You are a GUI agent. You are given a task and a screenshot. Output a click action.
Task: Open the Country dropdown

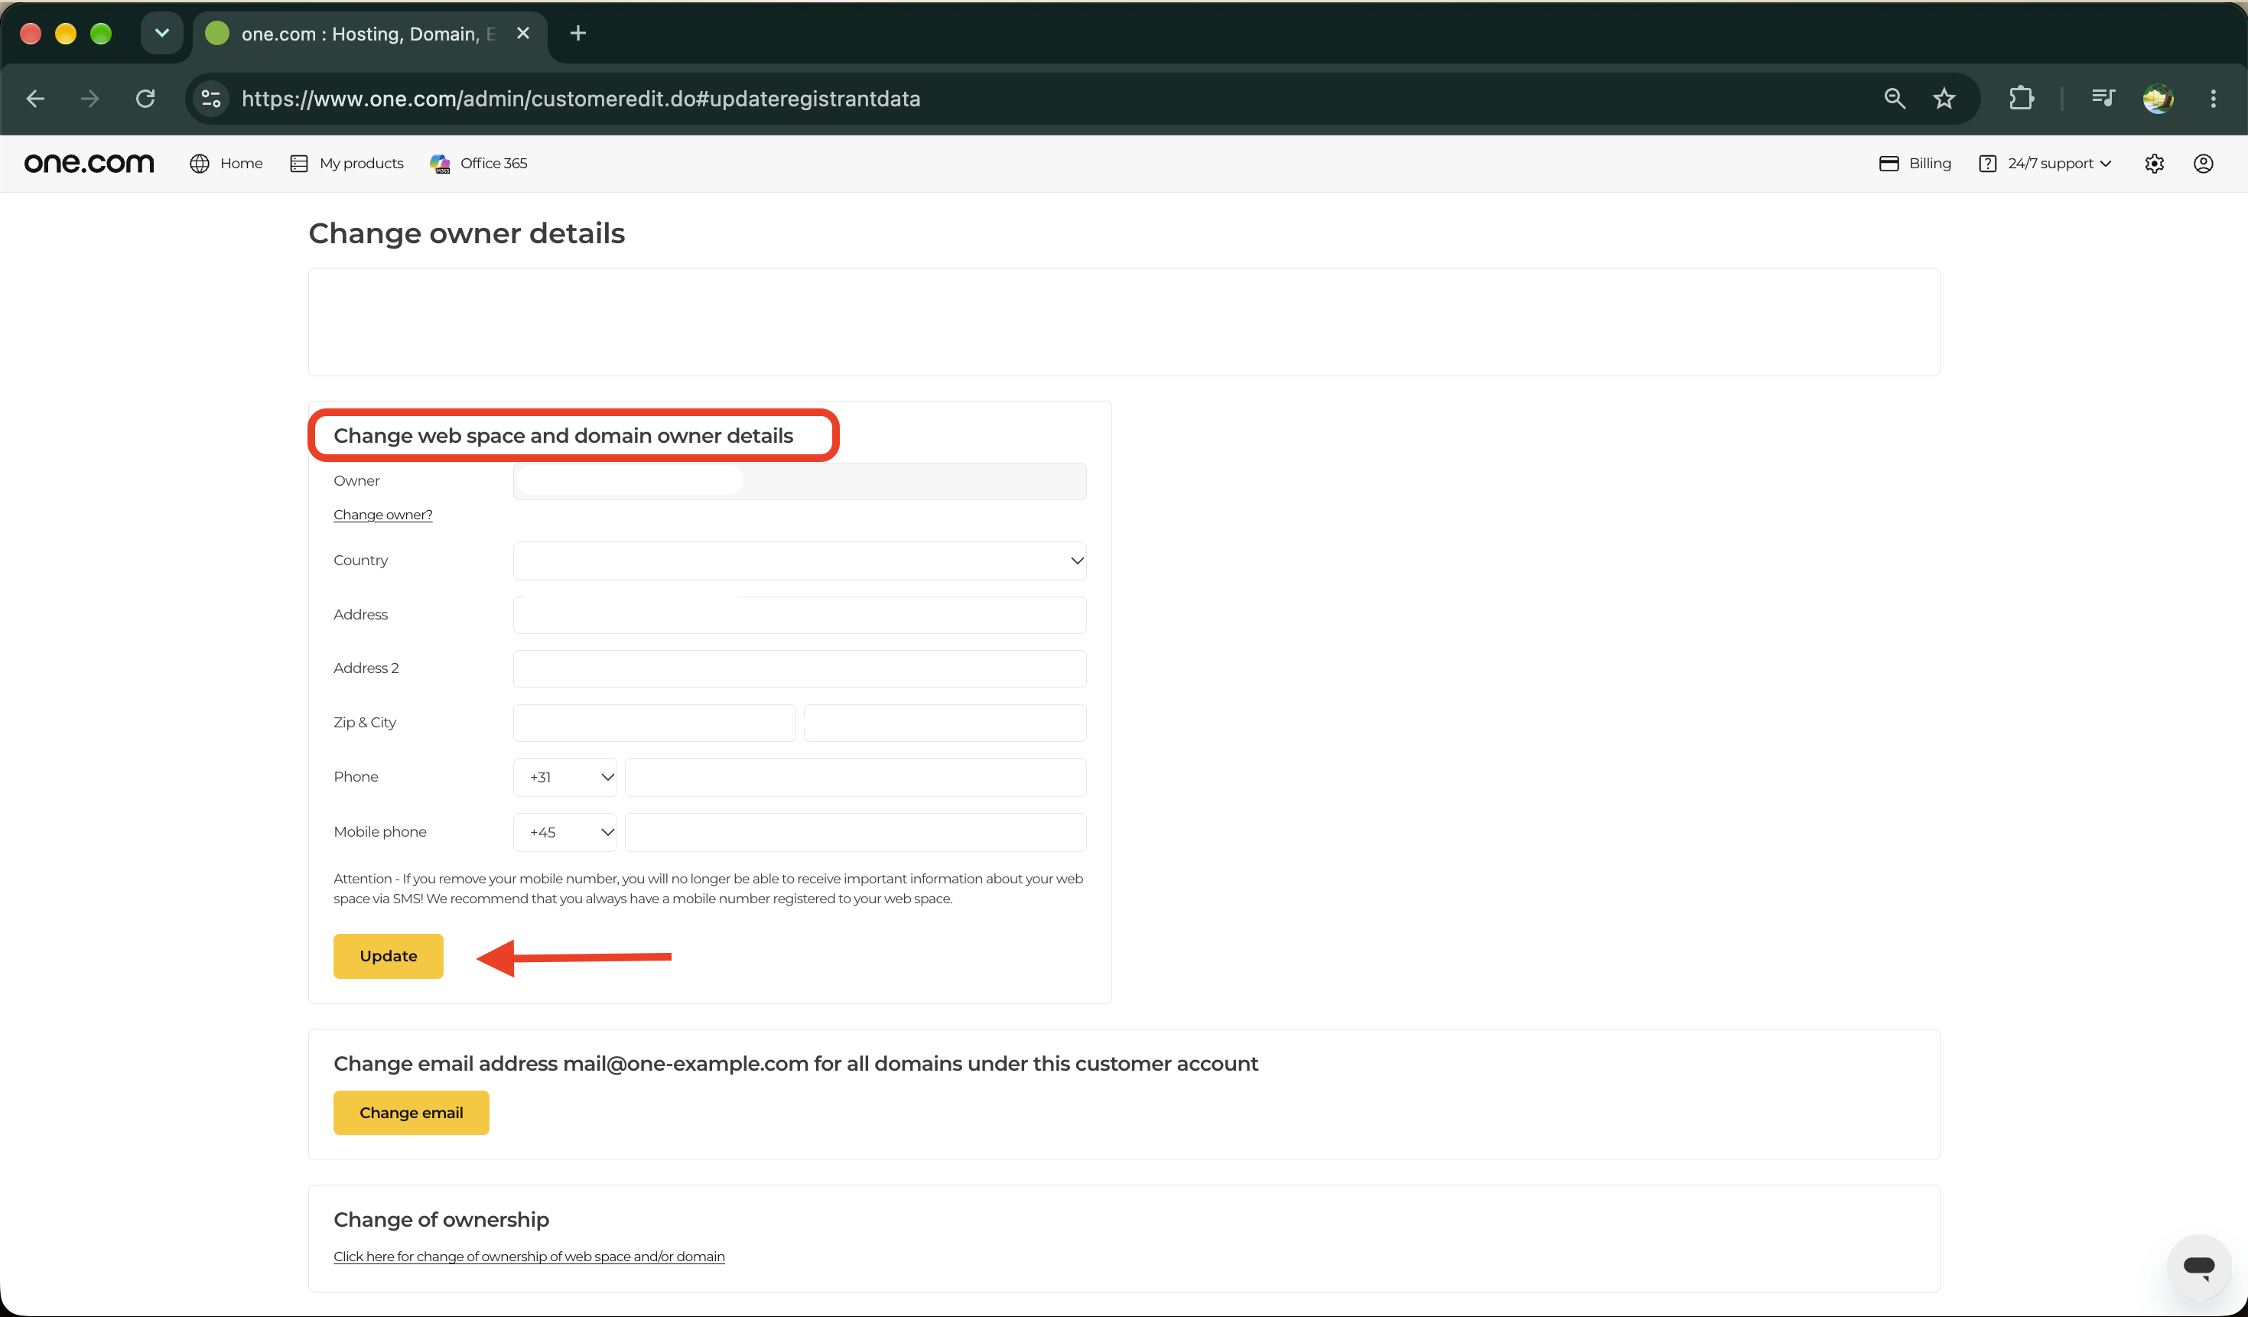(x=799, y=561)
